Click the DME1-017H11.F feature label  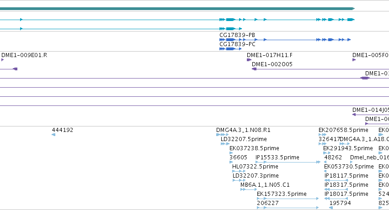click(270, 55)
